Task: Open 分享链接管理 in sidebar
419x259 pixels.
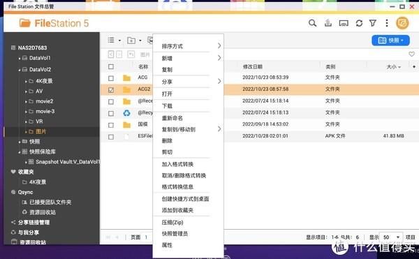Action: pyautogui.click(x=34, y=223)
